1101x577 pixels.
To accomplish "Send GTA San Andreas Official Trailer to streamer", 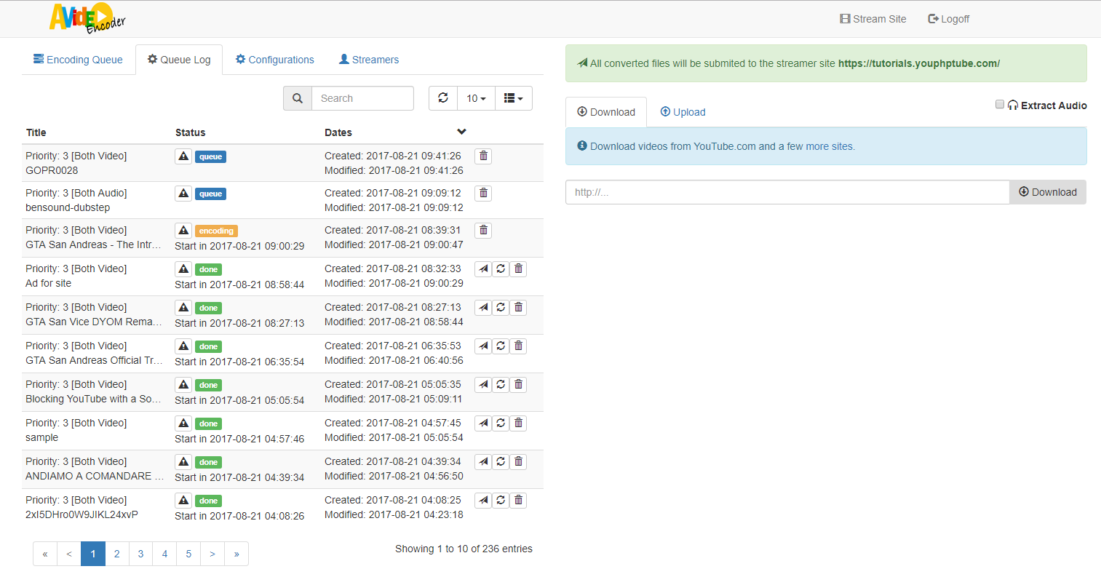I will click(x=483, y=346).
